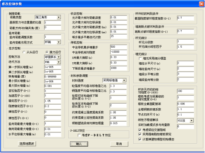Click the 实时加载模式参与向量数 field
The image size is (205, 153).
(185, 127)
